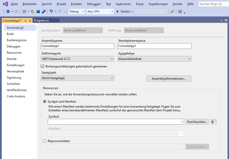The height and width of the screenshot is (159, 229).
Task: Open the Erstellen menu
Action: pyautogui.click(x=76, y=4)
